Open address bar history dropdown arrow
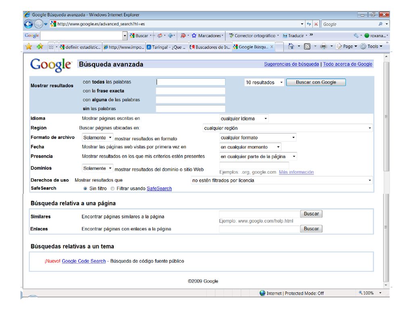This screenshot has height=310, width=413. [302, 24]
